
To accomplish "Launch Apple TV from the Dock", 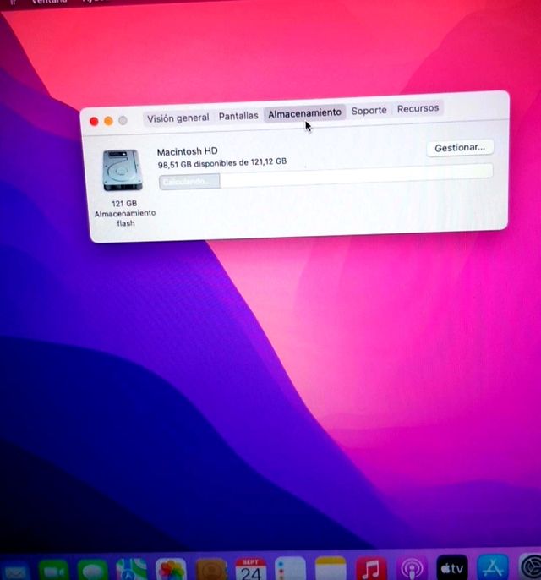I will [452, 566].
